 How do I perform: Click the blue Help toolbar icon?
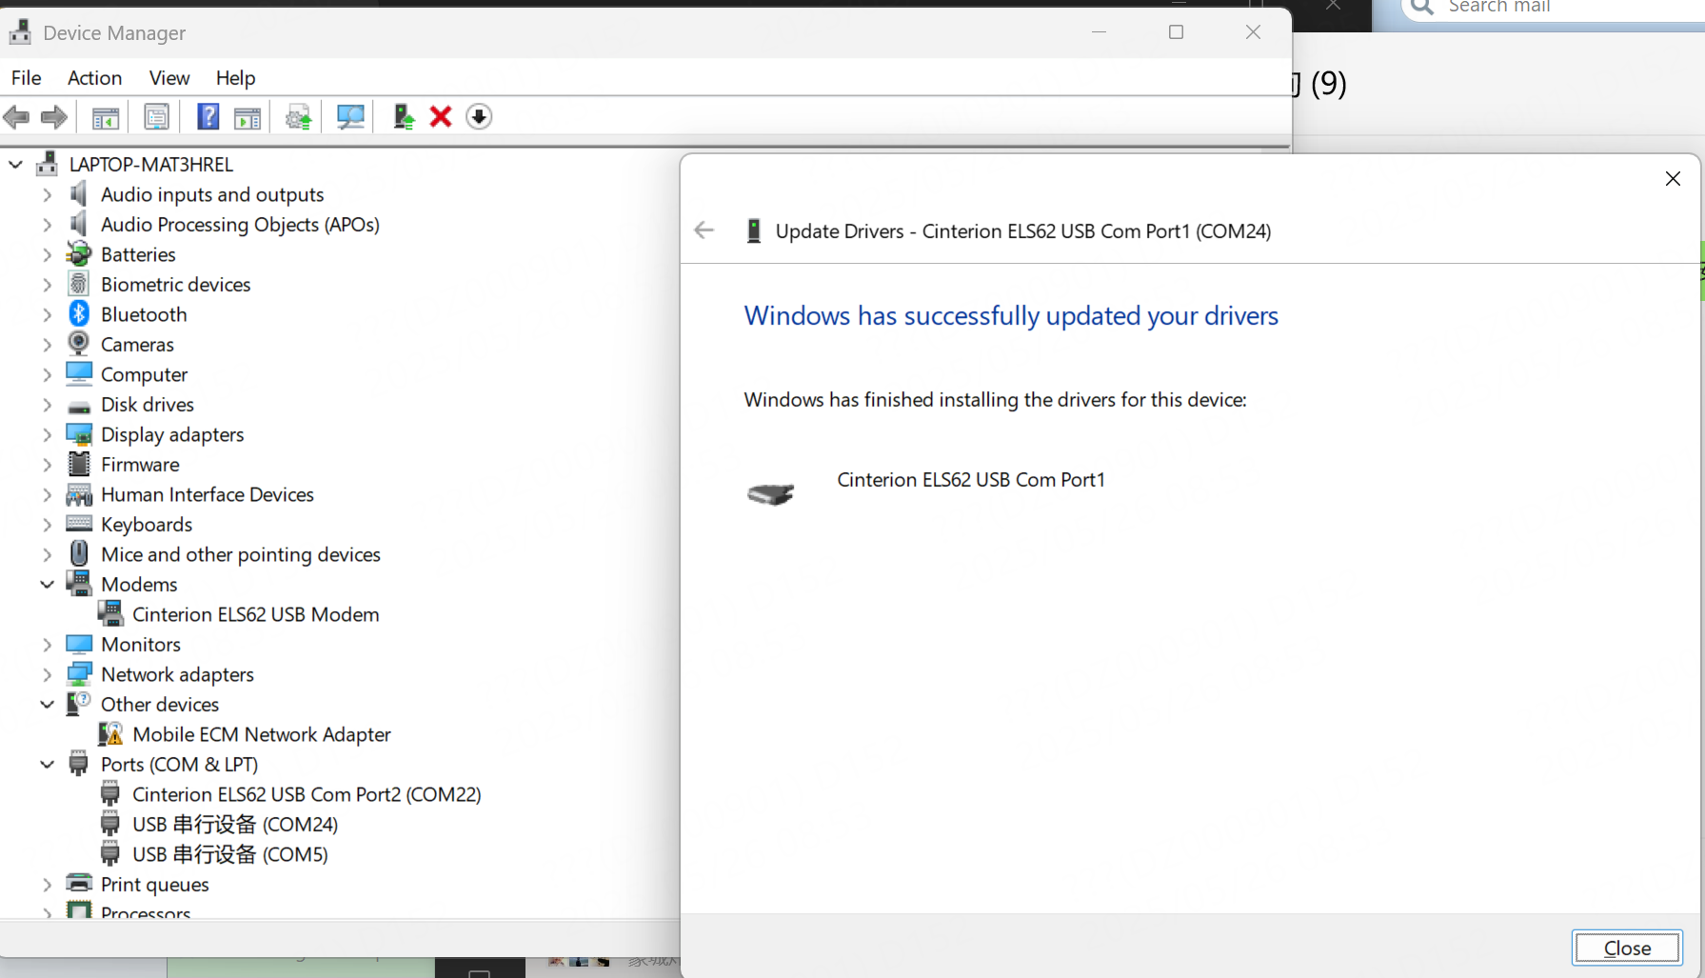click(x=208, y=117)
